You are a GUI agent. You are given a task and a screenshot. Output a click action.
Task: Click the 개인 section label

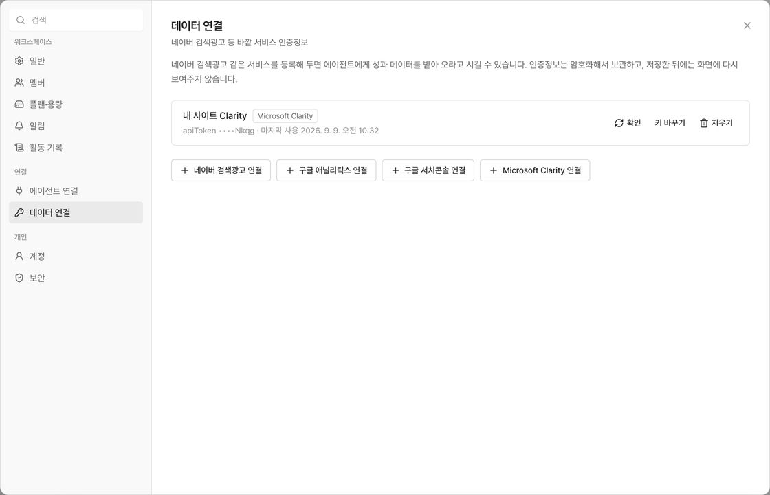click(21, 237)
